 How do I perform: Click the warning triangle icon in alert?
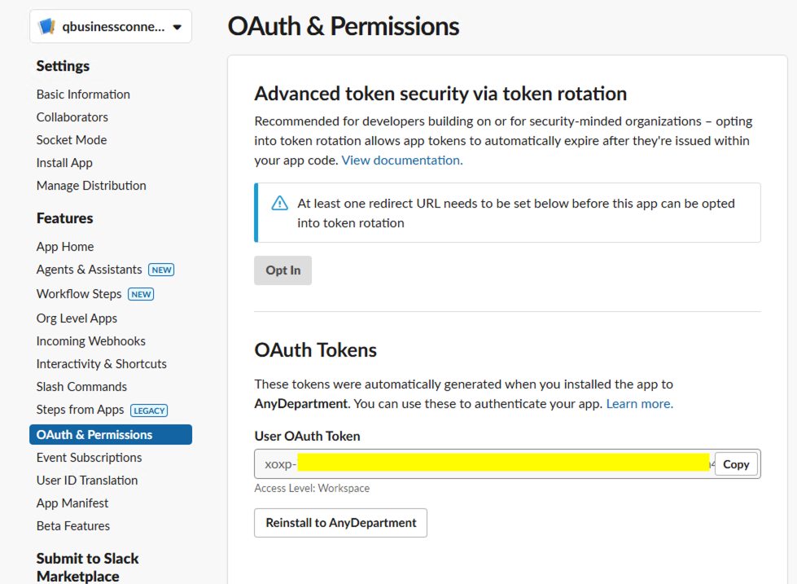[279, 203]
